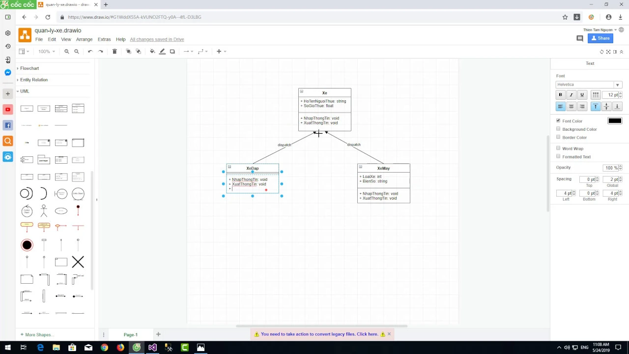Redo the last action
This screenshot has width=629, height=354.
pos(101,51)
